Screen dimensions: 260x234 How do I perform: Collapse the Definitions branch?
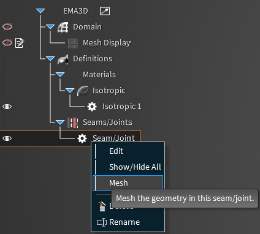coord(50,59)
